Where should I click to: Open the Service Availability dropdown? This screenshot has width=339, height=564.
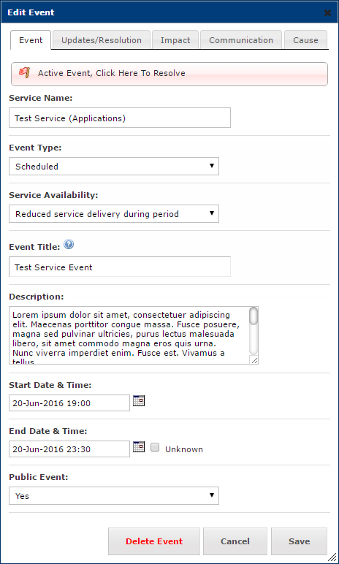114,213
